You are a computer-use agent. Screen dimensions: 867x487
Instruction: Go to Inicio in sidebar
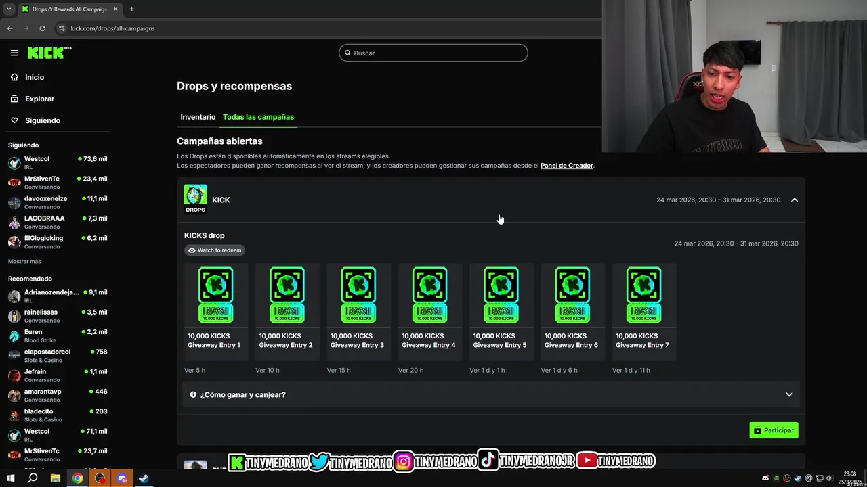35,77
